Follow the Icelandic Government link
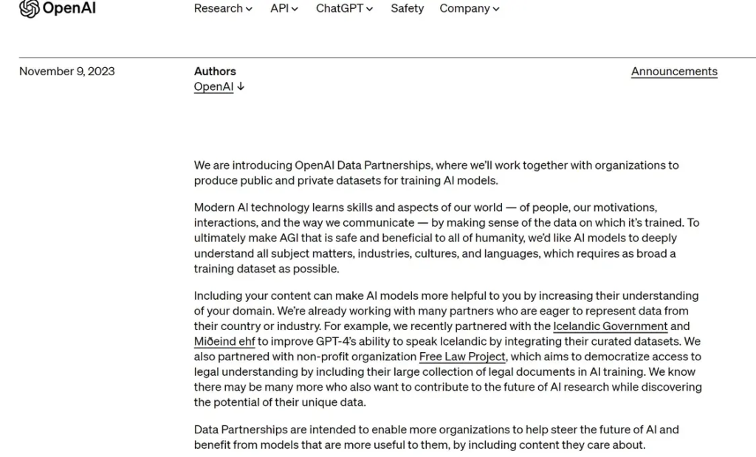756x457 pixels. pos(610,326)
